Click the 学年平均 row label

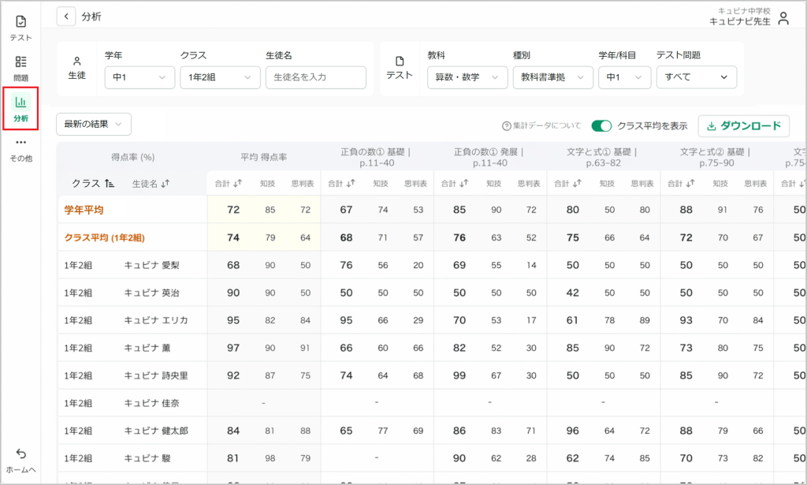[x=84, y=210]
